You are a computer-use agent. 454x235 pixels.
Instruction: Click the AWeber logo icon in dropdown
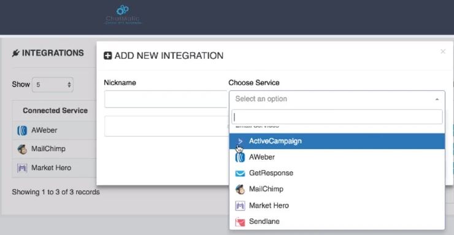pyautogui.click(x=240, y=158)
